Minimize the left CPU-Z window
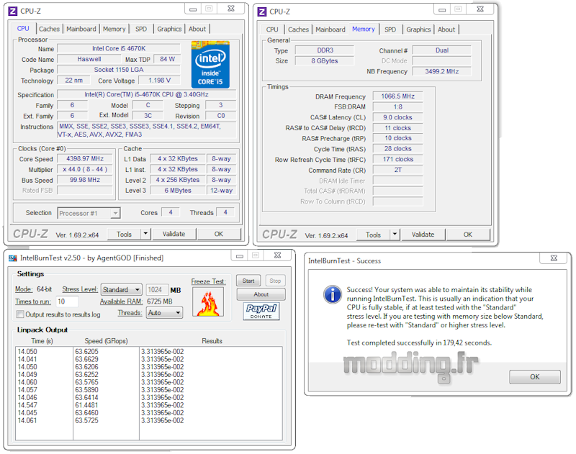Viewport: 576px width, 454px height. coord(193,9)
